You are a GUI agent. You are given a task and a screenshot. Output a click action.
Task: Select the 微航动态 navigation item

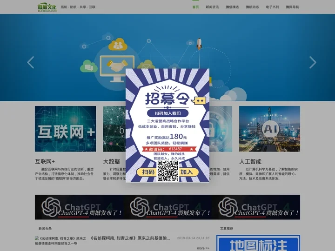click(x=252, y=7)
